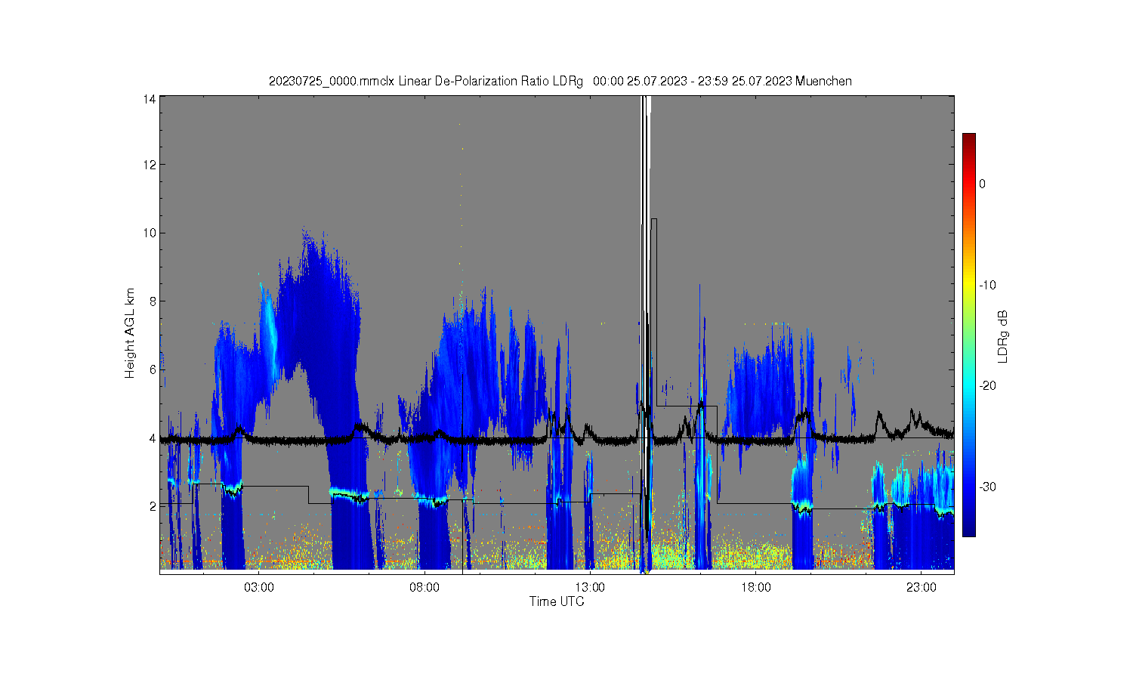Click the '18:00' time tick label
1133x680 pixels.
[x=756, y=588]
